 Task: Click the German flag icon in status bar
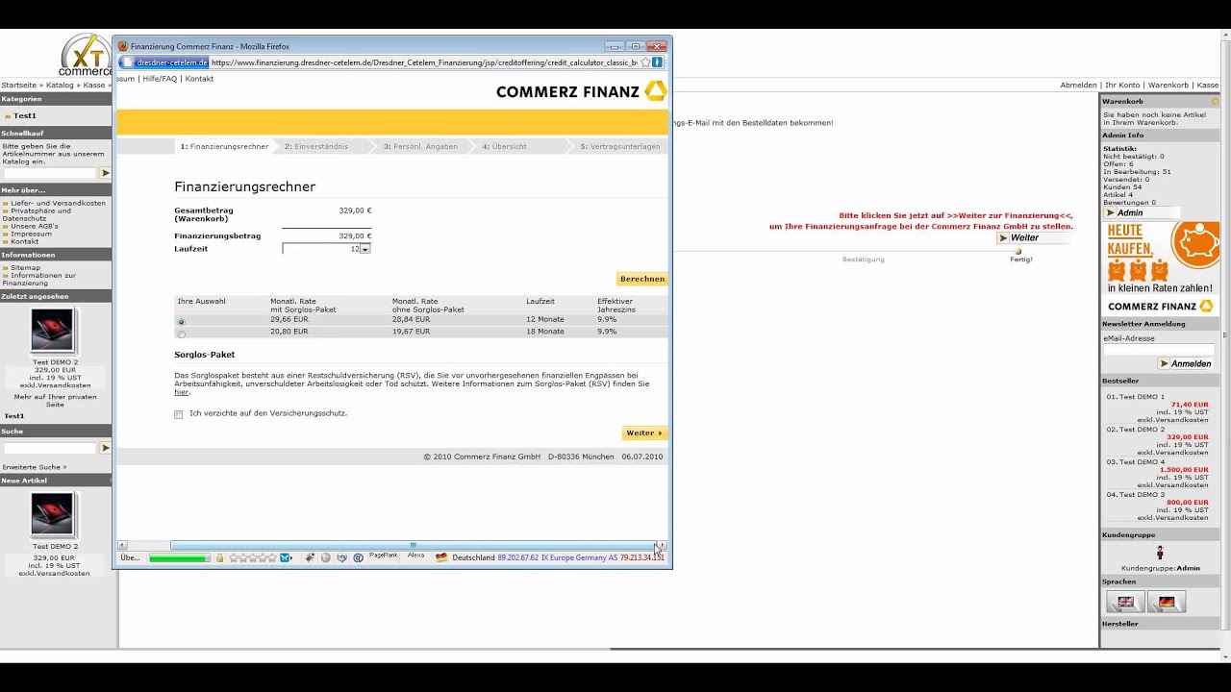(441, 557)
